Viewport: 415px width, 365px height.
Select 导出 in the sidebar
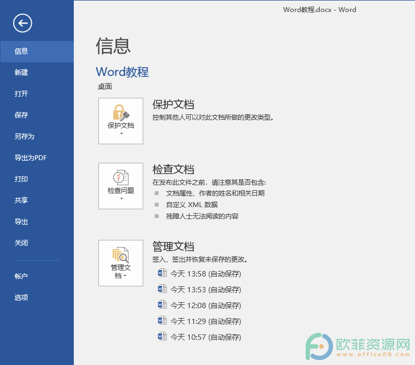point(37,222)
